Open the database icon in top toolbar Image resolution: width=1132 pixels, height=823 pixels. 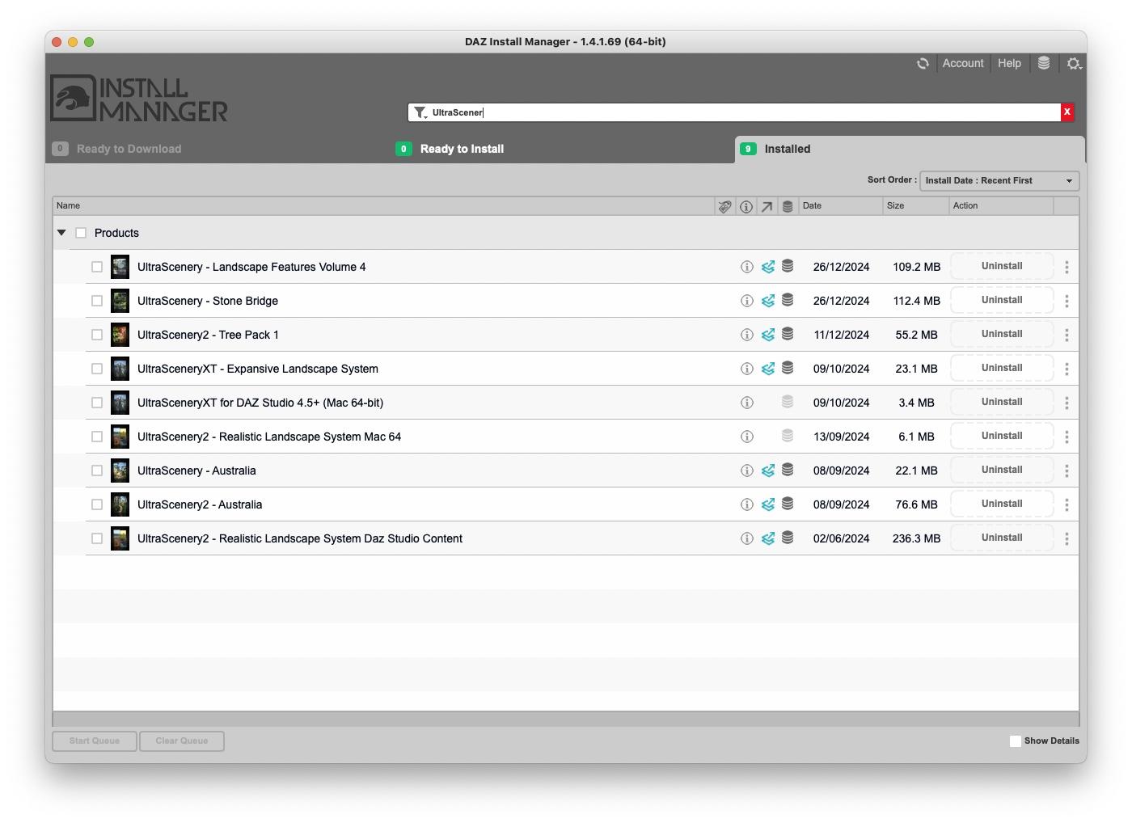pos(1044,63)
